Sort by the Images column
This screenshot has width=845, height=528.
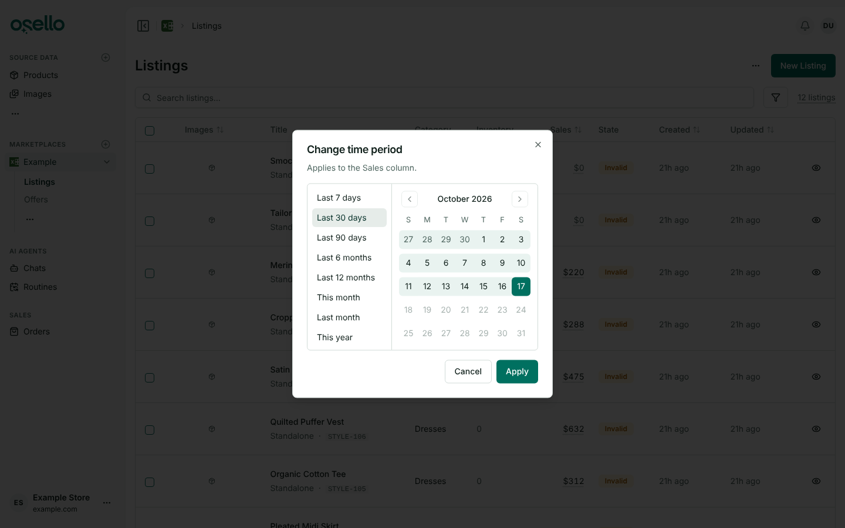tap(204, 130)
